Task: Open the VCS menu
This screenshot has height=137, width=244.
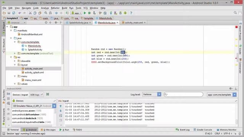Action: [x=85, y=8]
